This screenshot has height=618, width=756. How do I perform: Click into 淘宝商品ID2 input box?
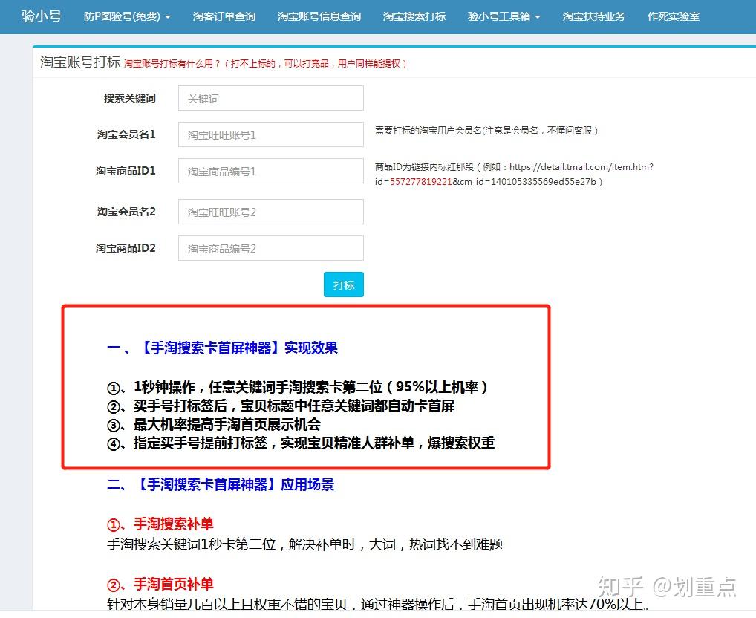point(271,248)
